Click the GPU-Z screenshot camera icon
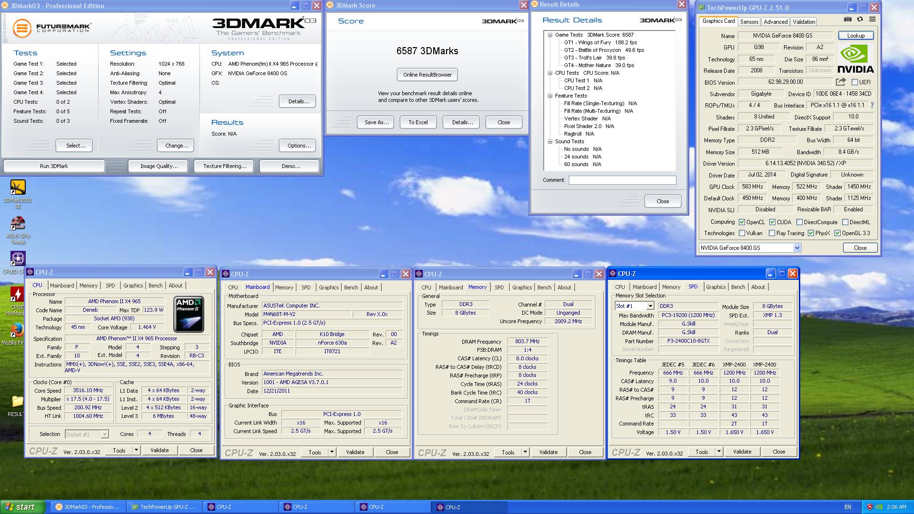 (x=848, y=20)
